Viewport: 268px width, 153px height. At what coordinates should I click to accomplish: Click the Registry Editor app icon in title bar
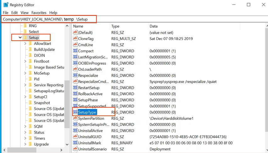click(6, 5)
